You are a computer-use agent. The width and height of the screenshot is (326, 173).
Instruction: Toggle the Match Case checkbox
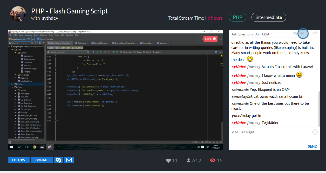(121, 52)
